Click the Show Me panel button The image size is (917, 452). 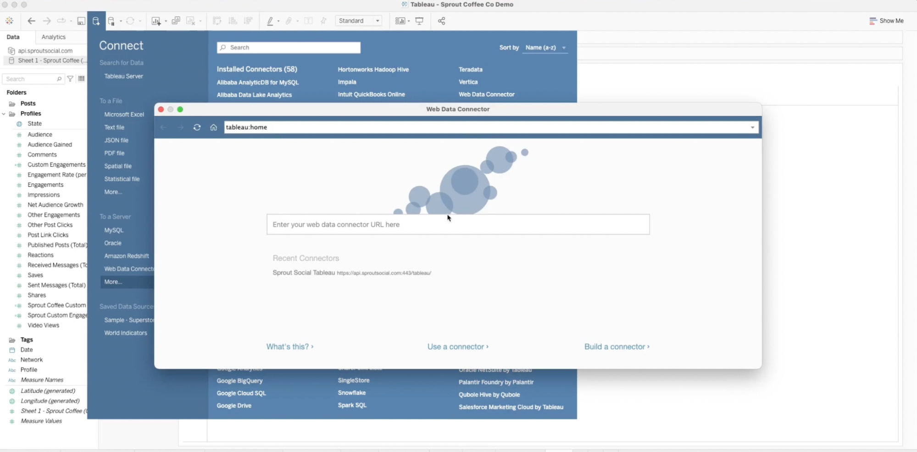tap(886, 21)
